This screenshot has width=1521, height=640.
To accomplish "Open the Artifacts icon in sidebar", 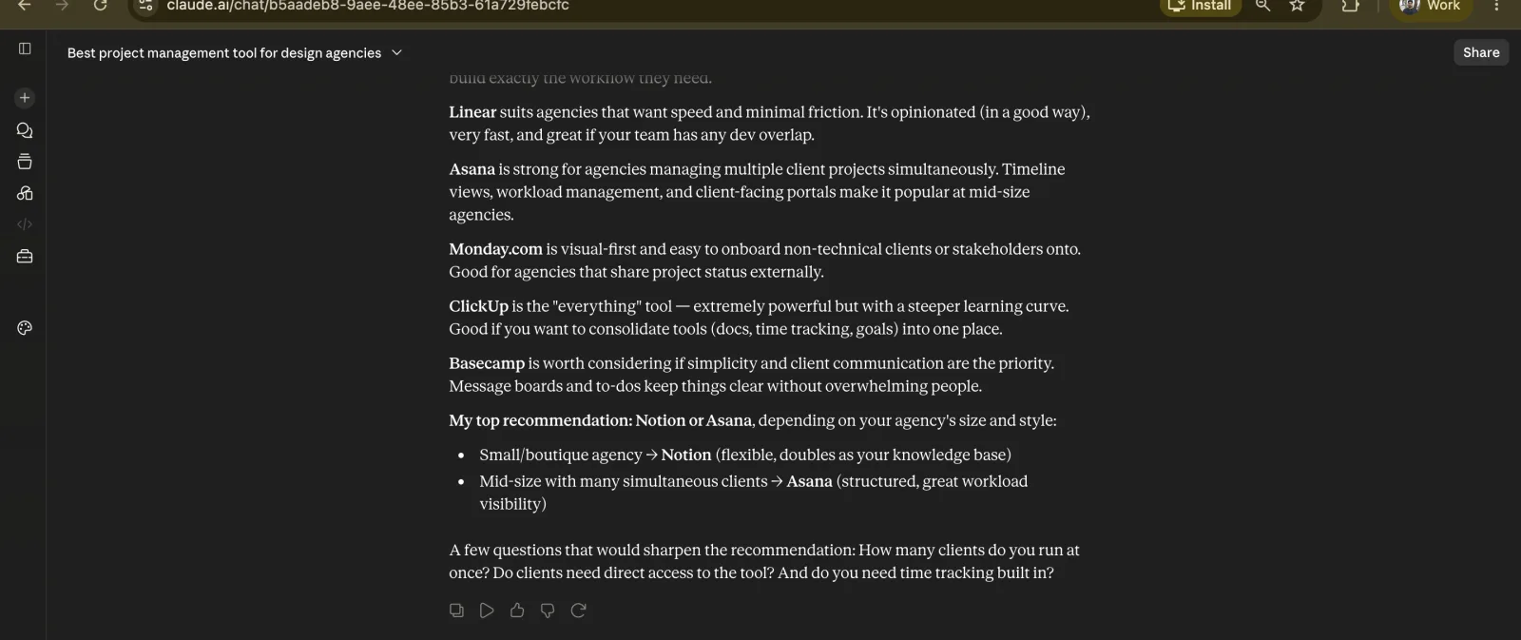I will point(25,193).
